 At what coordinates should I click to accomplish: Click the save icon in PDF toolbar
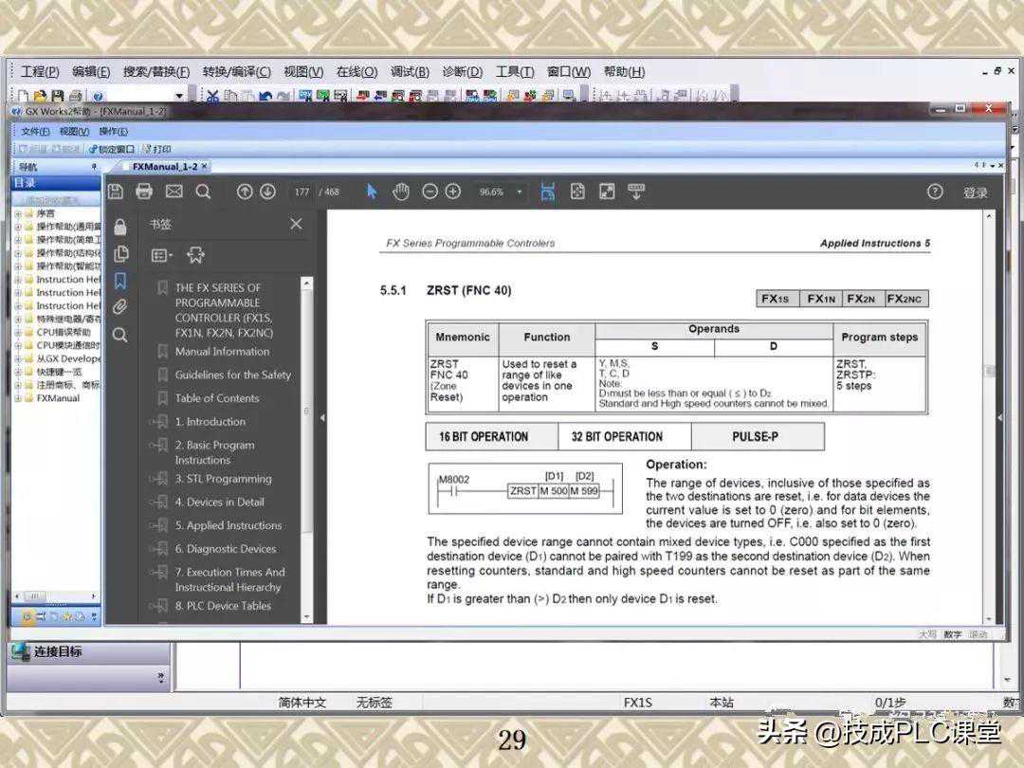(x=116, y=192)
